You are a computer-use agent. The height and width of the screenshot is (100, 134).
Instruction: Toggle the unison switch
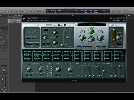(x=71, y=25)
